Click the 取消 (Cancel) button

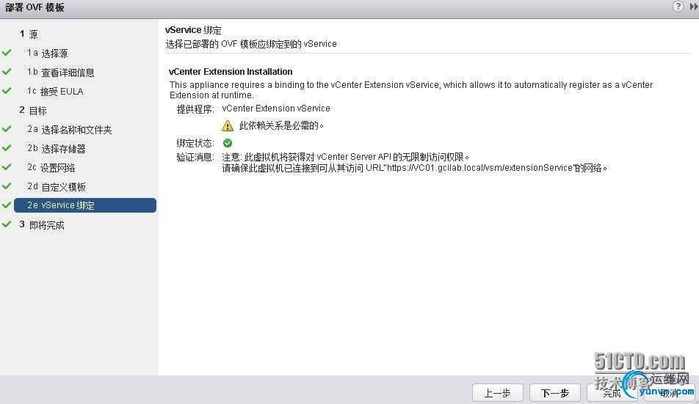pos(669,393)
